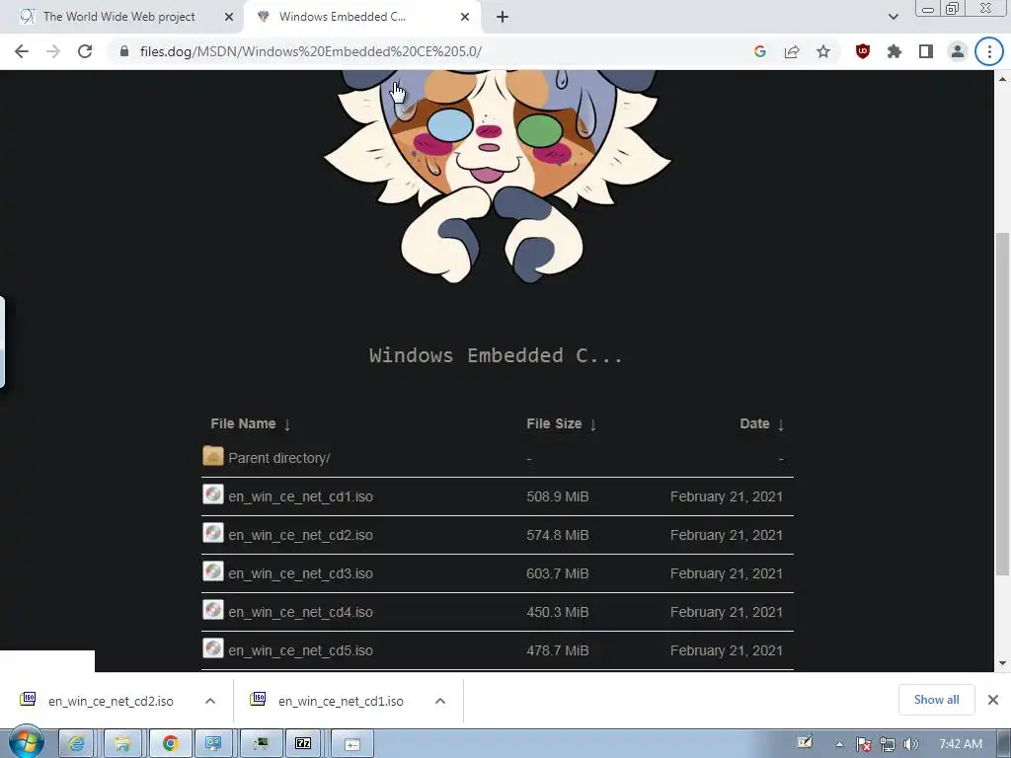Close the Windows Embedded C... tab
The image size is (1011, 758).
point(465,17)
